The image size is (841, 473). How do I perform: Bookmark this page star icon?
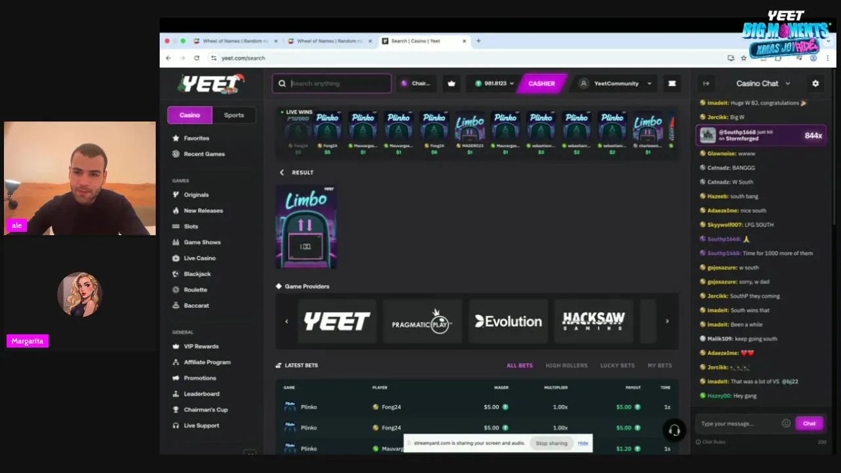744,58
